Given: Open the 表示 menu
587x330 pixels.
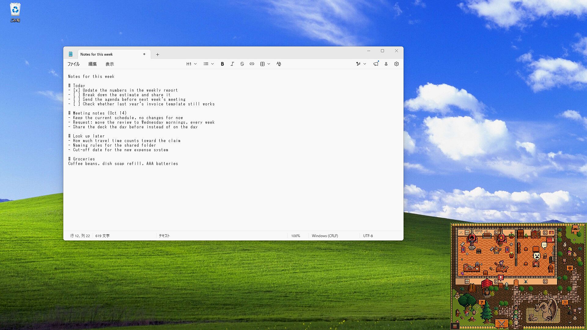Looking at the screenshot, I should coord(109,64).
